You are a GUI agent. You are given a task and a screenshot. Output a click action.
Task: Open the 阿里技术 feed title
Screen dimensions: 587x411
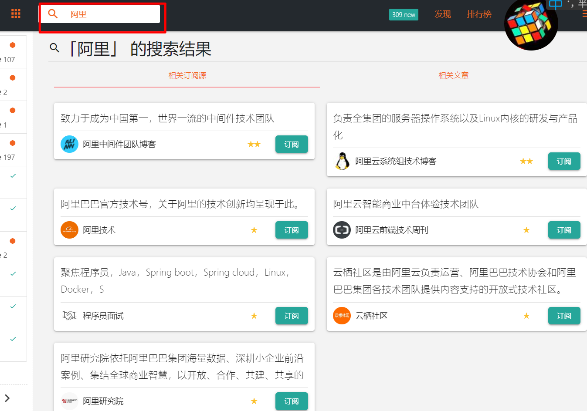click(99, 230)
